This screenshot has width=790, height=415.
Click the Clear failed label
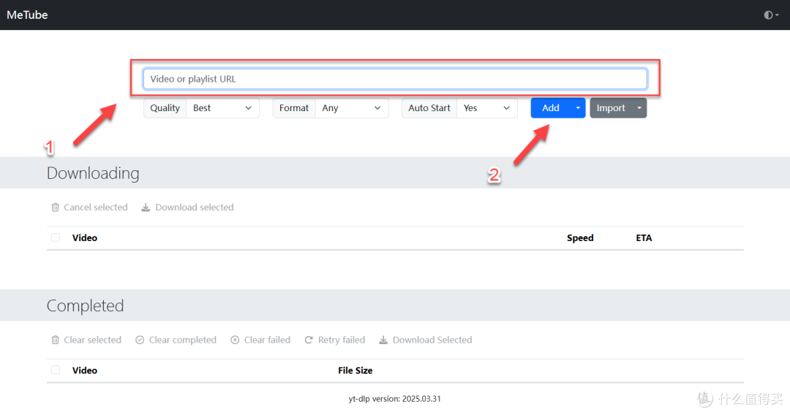pos(268,340)
